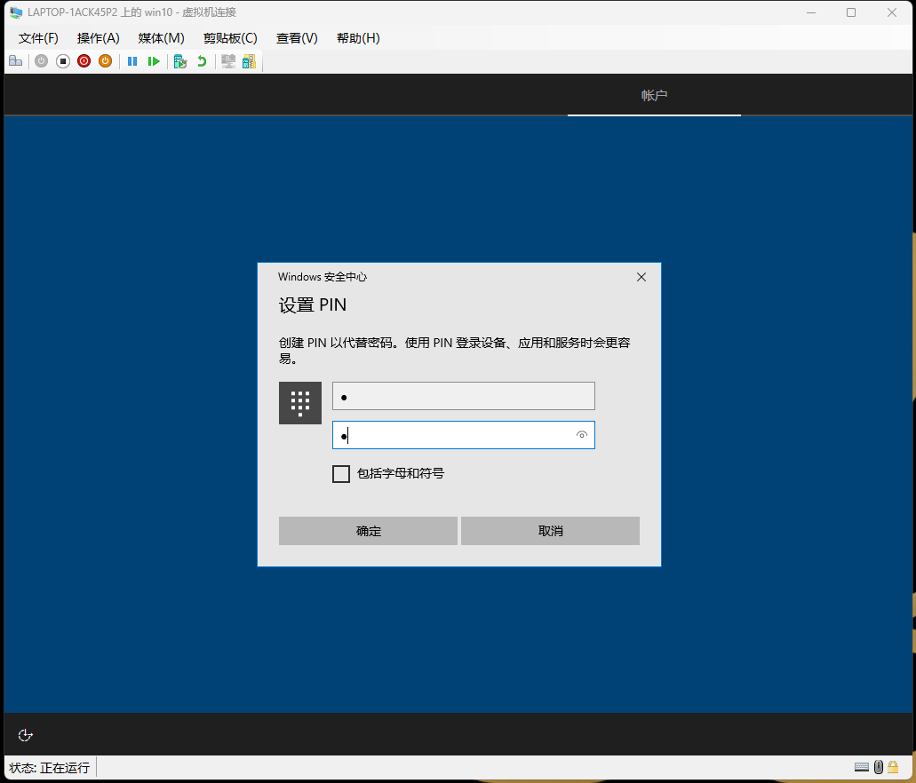Screen dimensions: 916x783
Task: Click the keyboard status icon in status bar
Action: [x=862, y=767]
